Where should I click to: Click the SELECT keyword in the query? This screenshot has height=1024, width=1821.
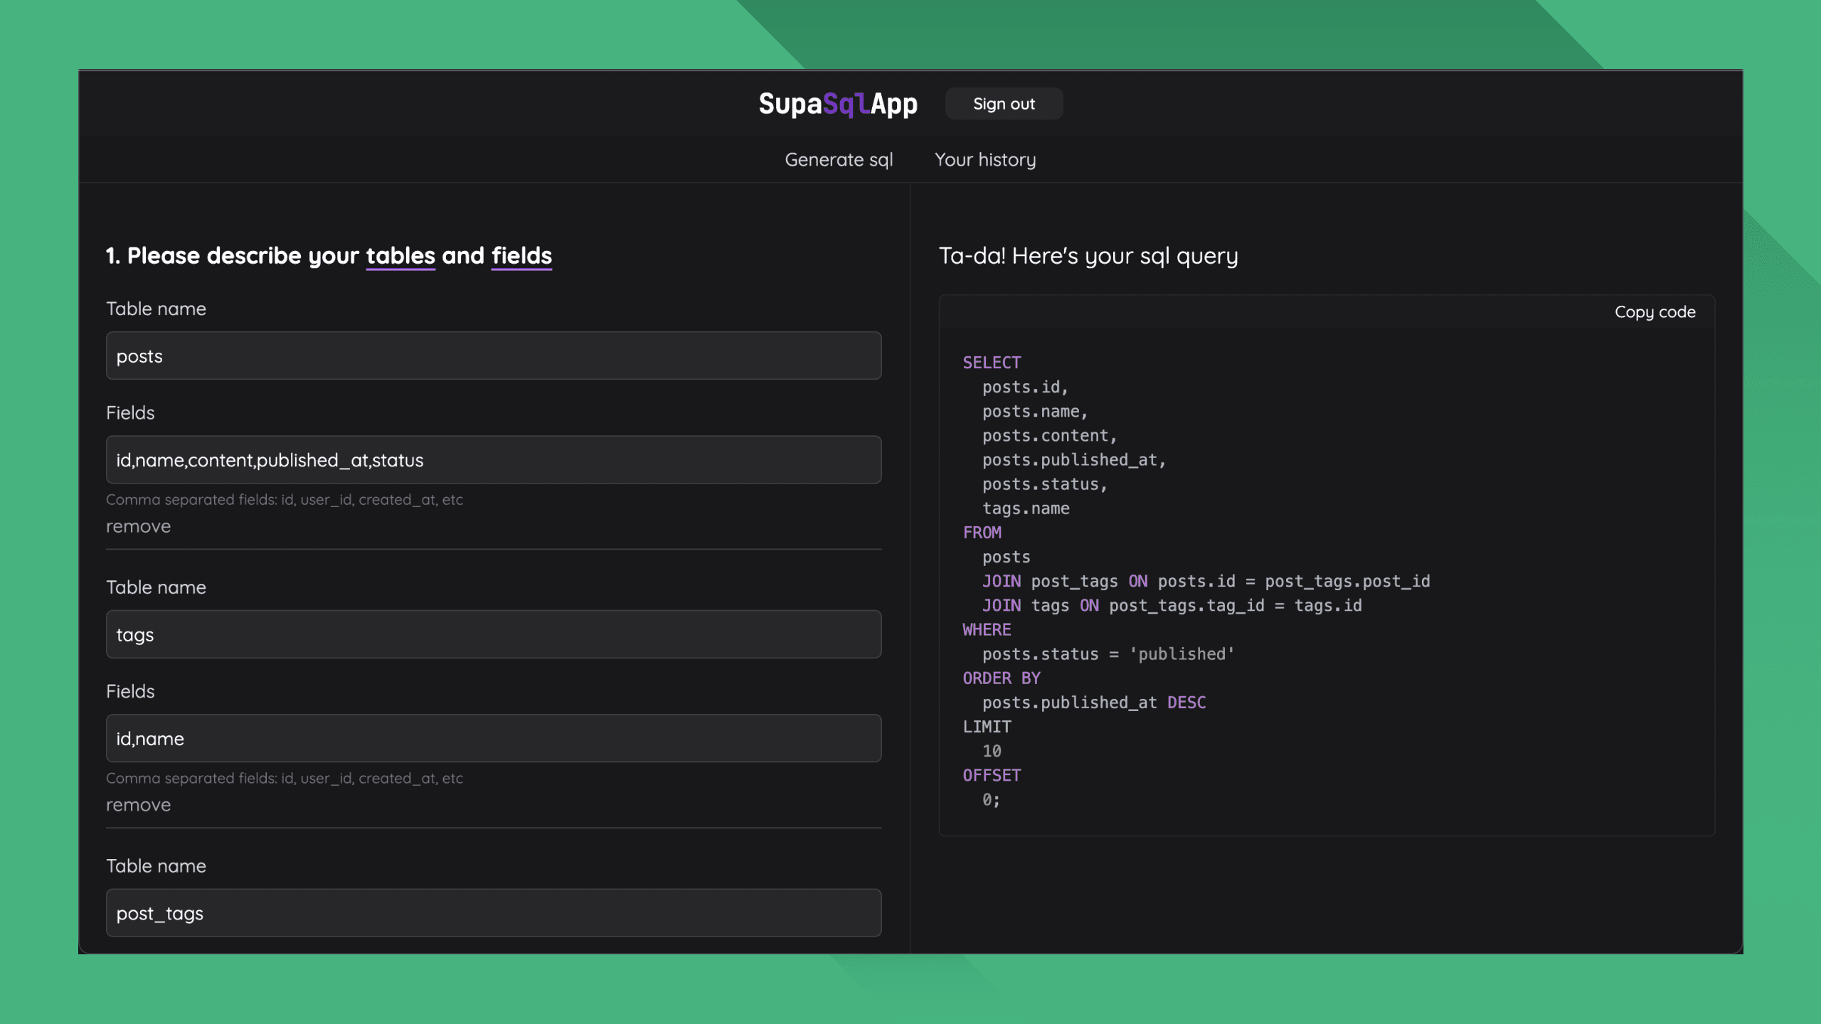(x=991, y=363)
